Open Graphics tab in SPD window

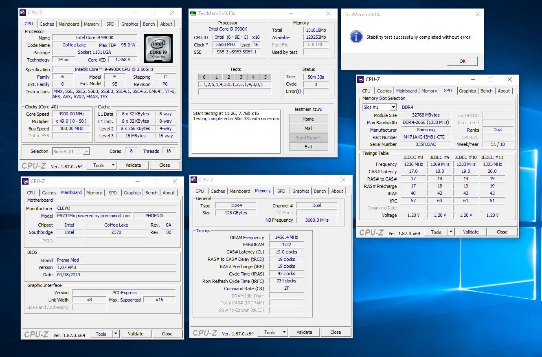click(x=467, y=91)
